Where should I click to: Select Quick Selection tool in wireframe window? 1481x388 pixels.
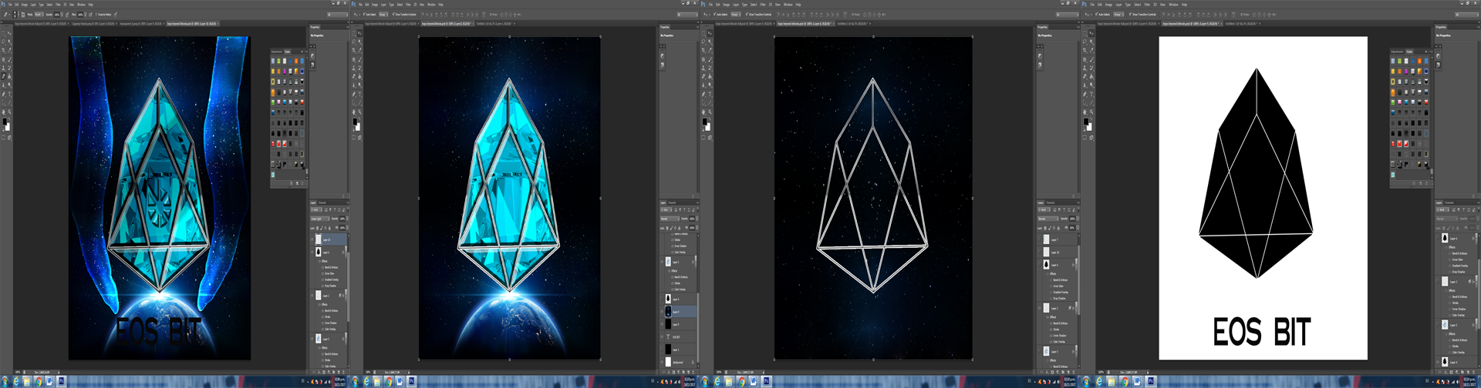pyautogui.click(x=710, y=42)
